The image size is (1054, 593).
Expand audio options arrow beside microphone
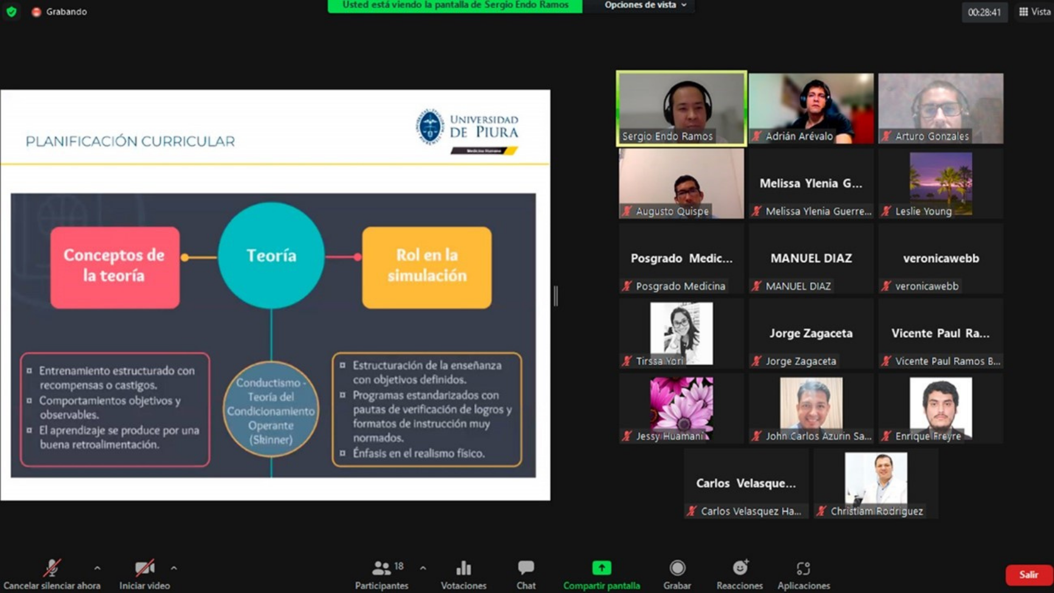coord(97,568)
